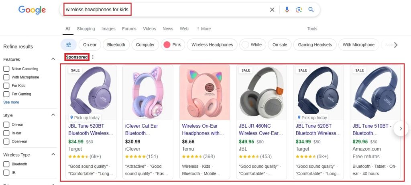Click the JBL JR 460NC product image
This screenshot has width=411, height=185.
click(261, 93)
